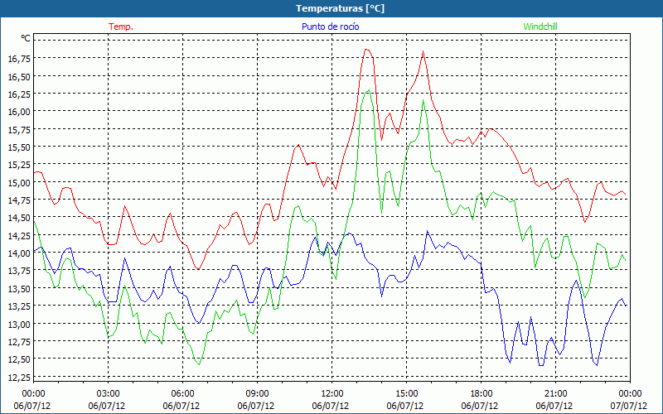Click the 21:00 time label

555,394
